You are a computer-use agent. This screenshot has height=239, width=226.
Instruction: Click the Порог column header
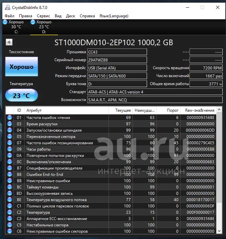pos(169,110)
